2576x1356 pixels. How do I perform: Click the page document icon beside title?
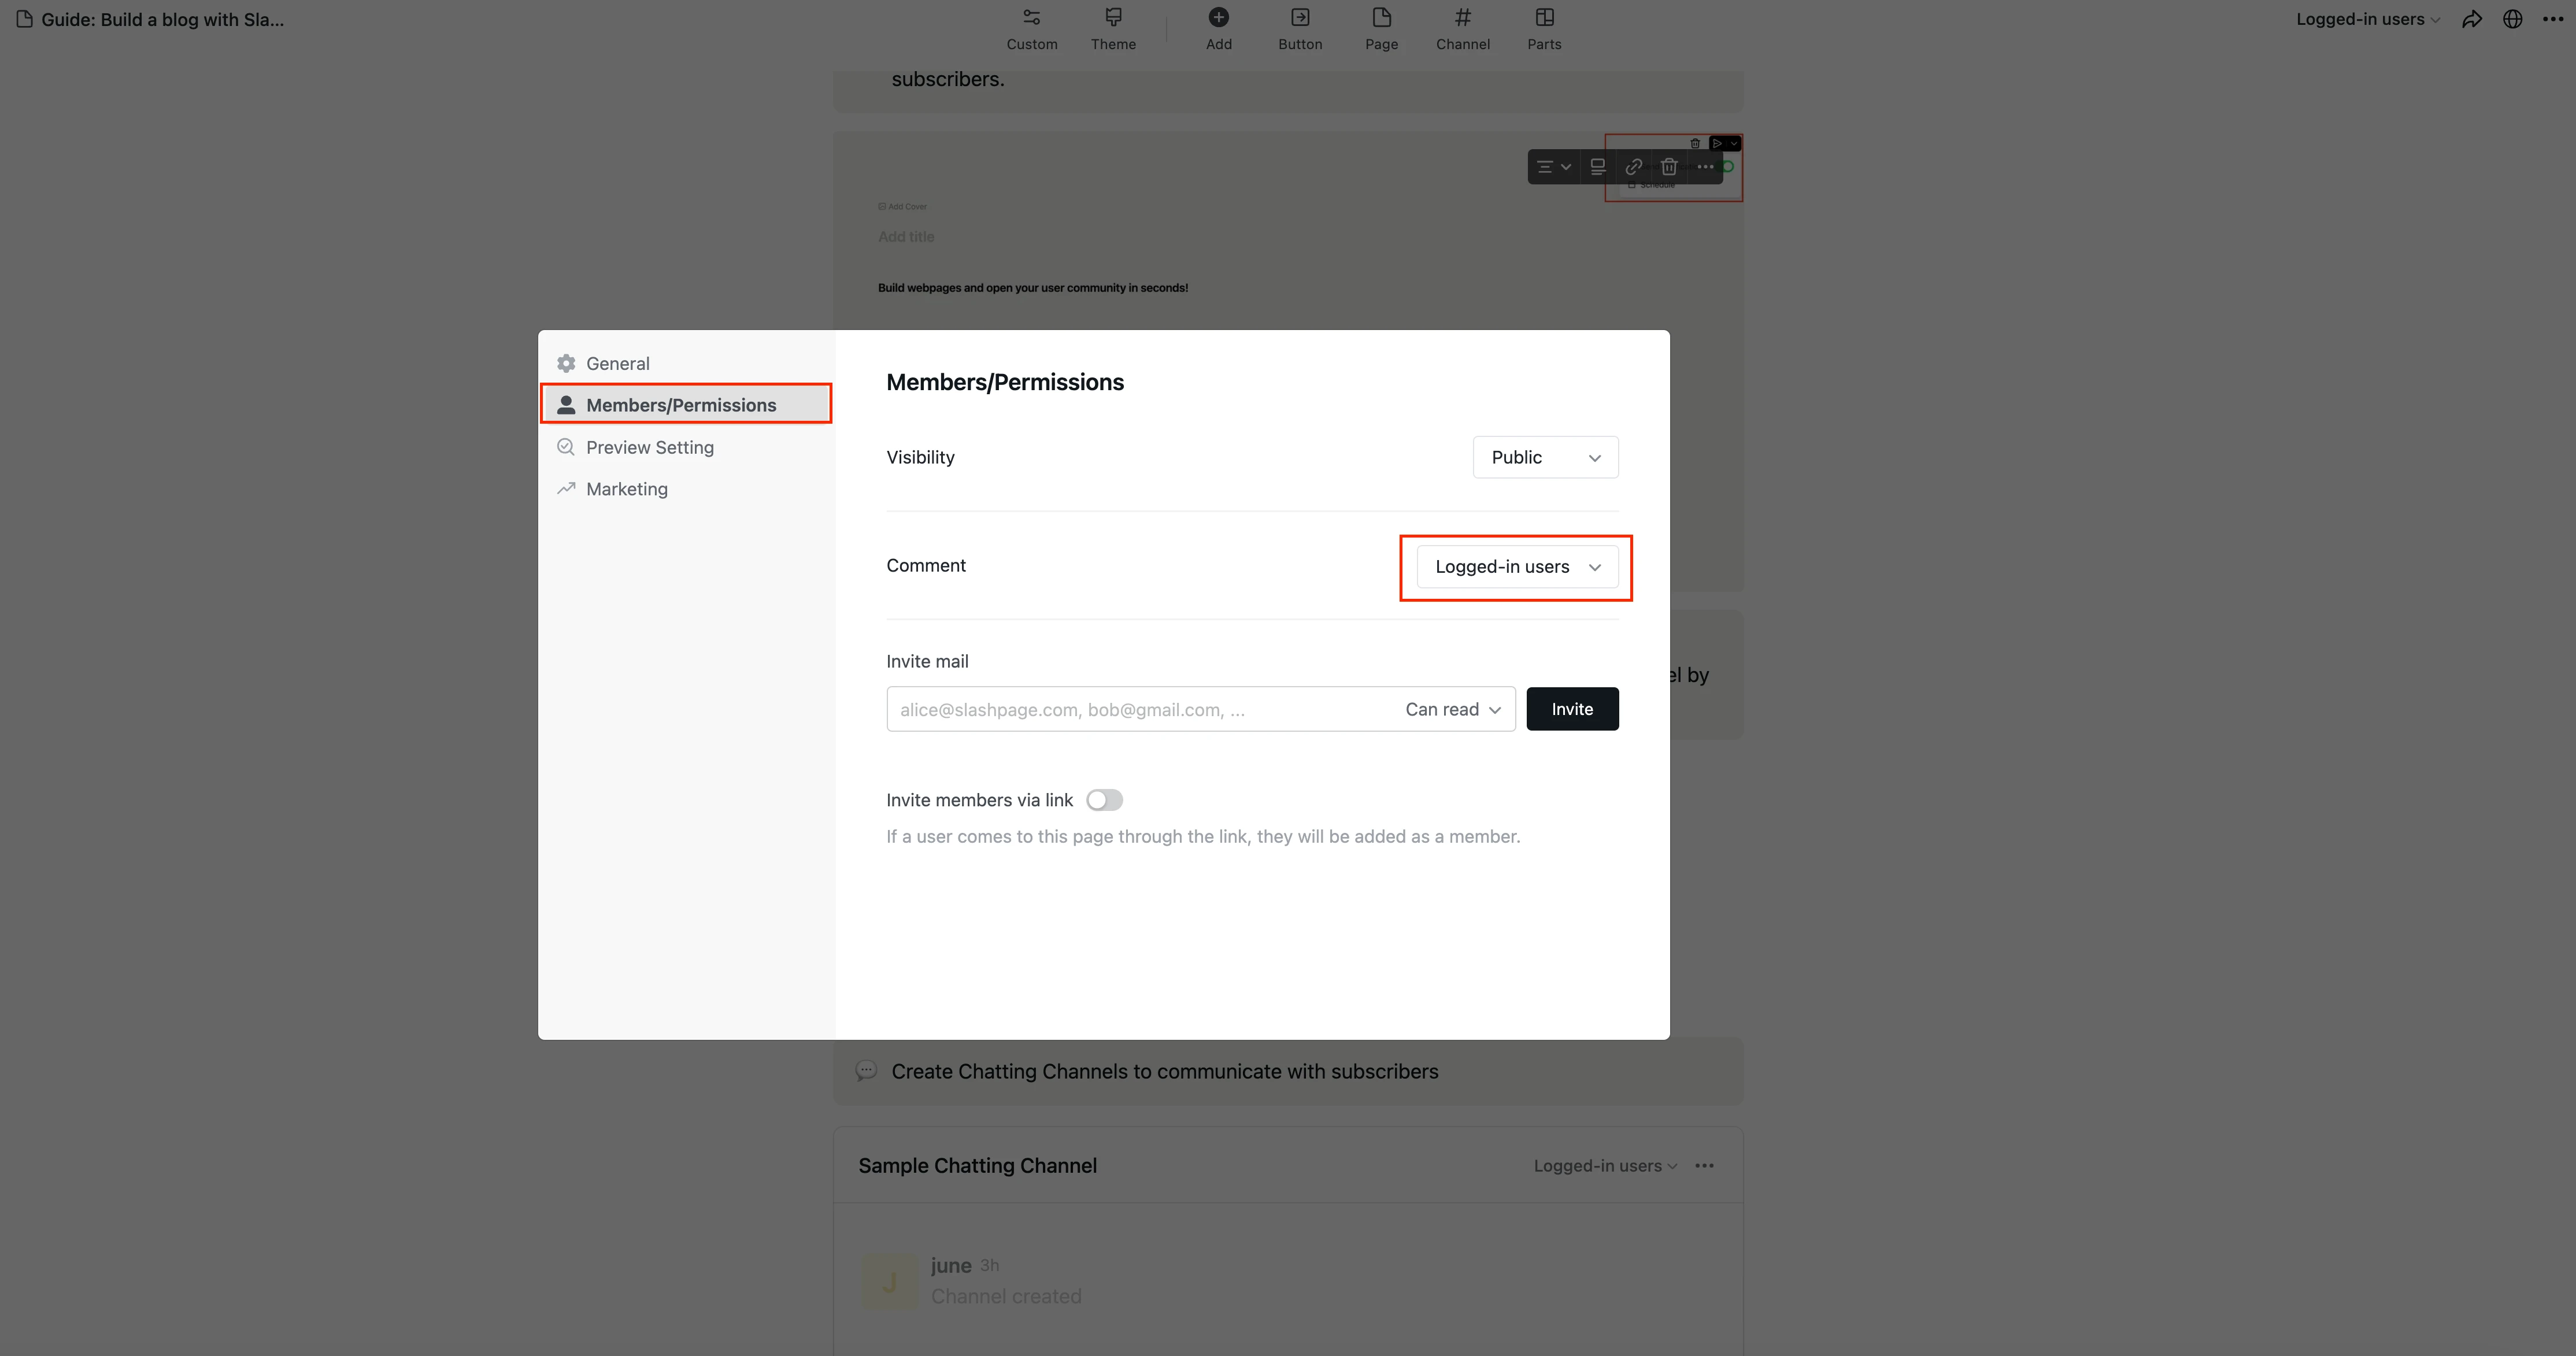pos(24,19)
